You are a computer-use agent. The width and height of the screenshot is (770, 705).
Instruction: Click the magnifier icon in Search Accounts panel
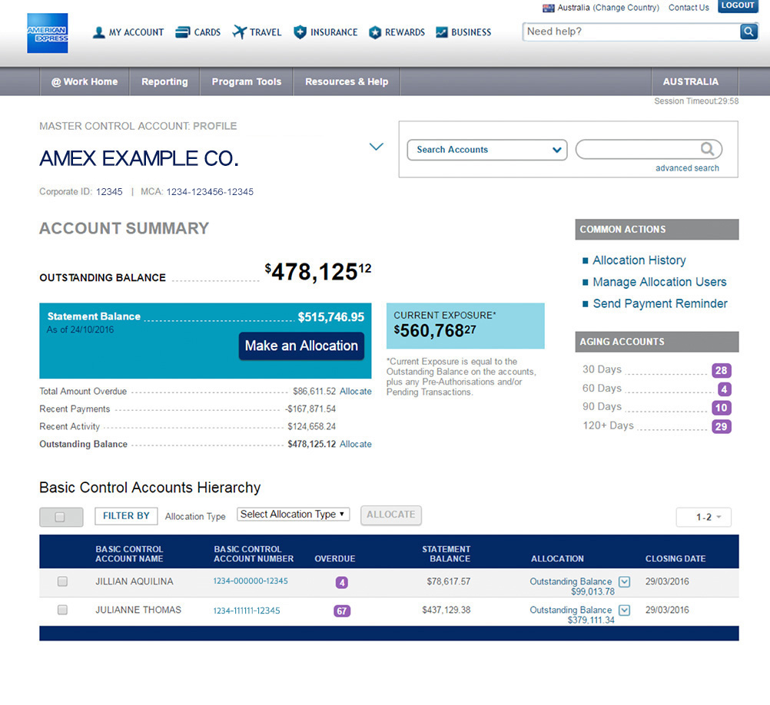click(x=707, y=149)
